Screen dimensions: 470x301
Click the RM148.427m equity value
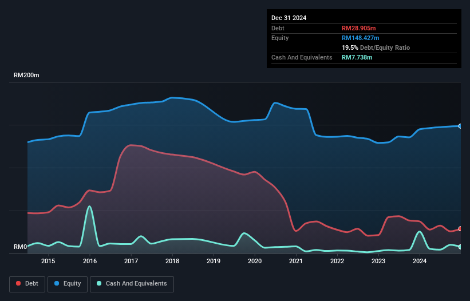(360, 38)
